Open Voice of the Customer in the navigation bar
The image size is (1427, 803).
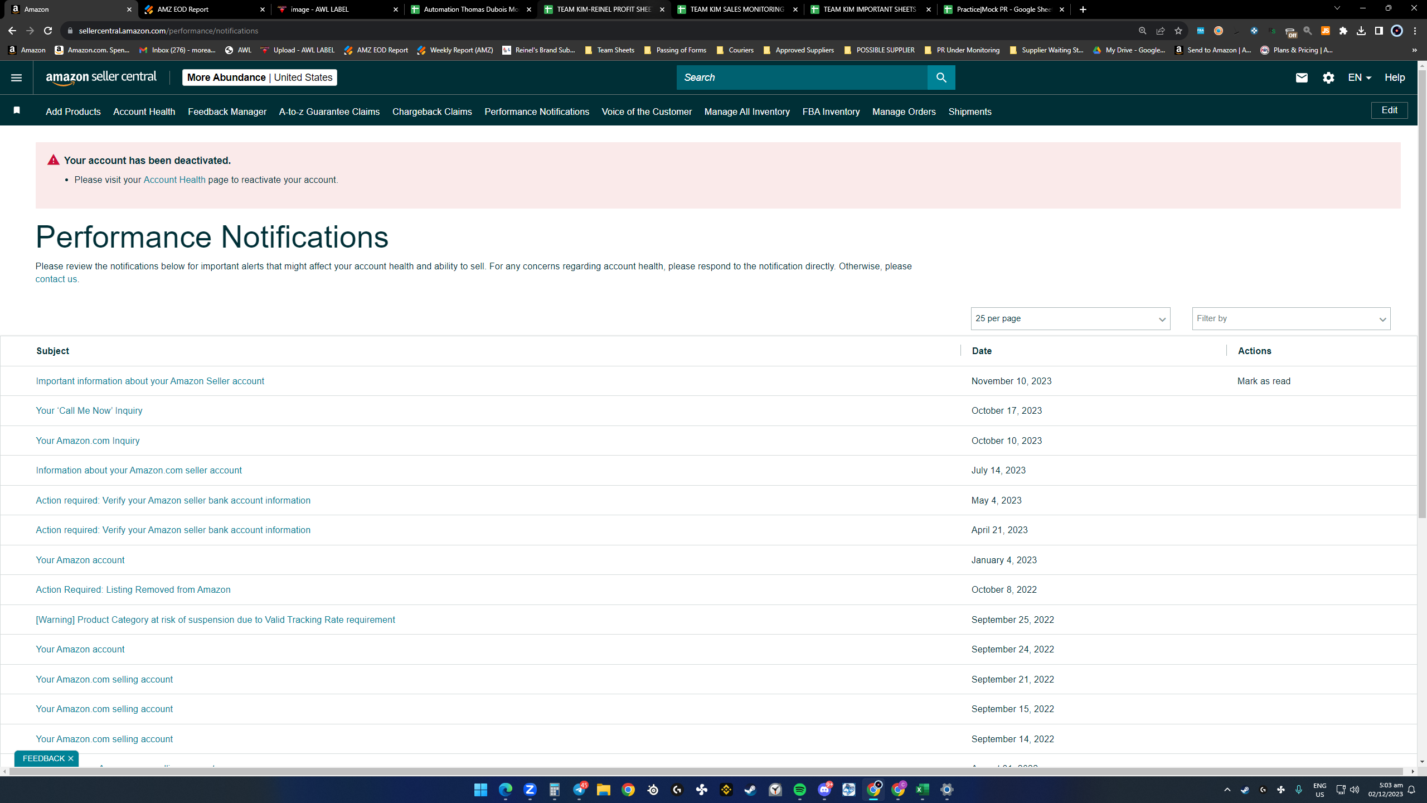tap(647, 112)
